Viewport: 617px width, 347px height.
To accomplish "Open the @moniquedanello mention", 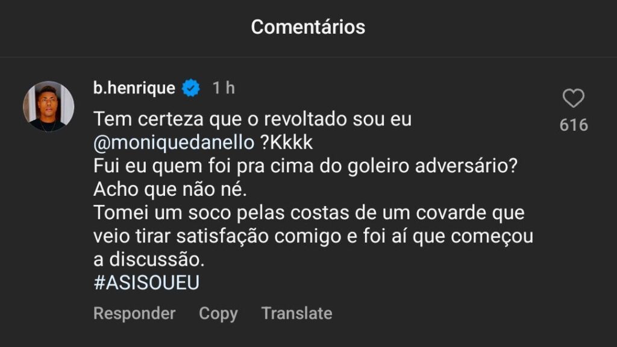I will (x=174, y=143).
